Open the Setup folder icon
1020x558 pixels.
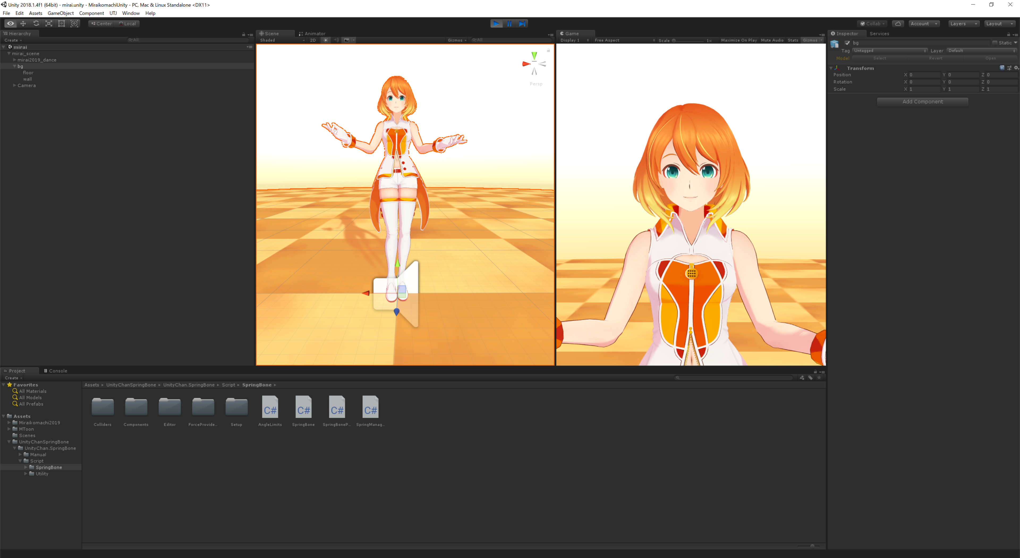point(236,407)
